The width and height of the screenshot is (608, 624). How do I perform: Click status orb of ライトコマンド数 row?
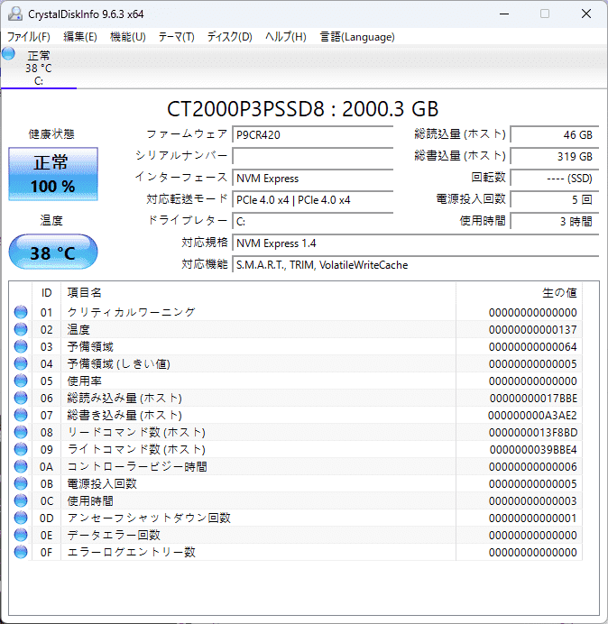click(21, 449)
